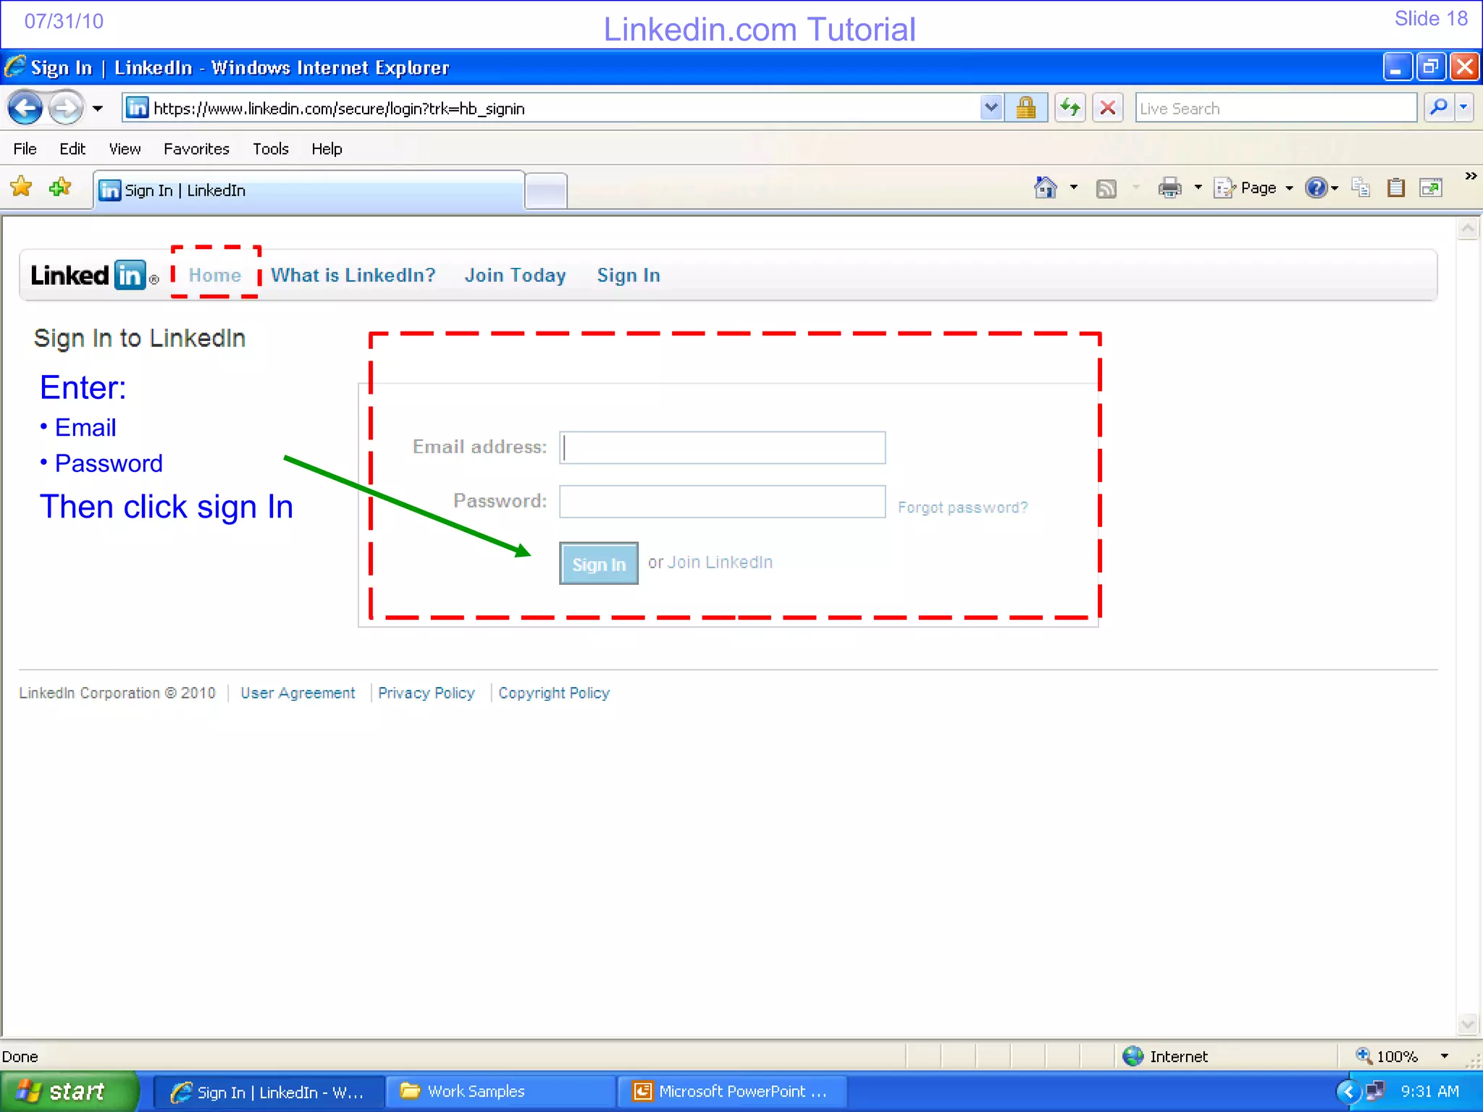Click the Stop loading button
The width and height of the screenshot is (1483, 1112).
click(1108, 108)
